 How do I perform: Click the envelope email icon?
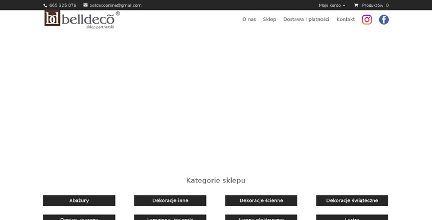tap(85, 5)
